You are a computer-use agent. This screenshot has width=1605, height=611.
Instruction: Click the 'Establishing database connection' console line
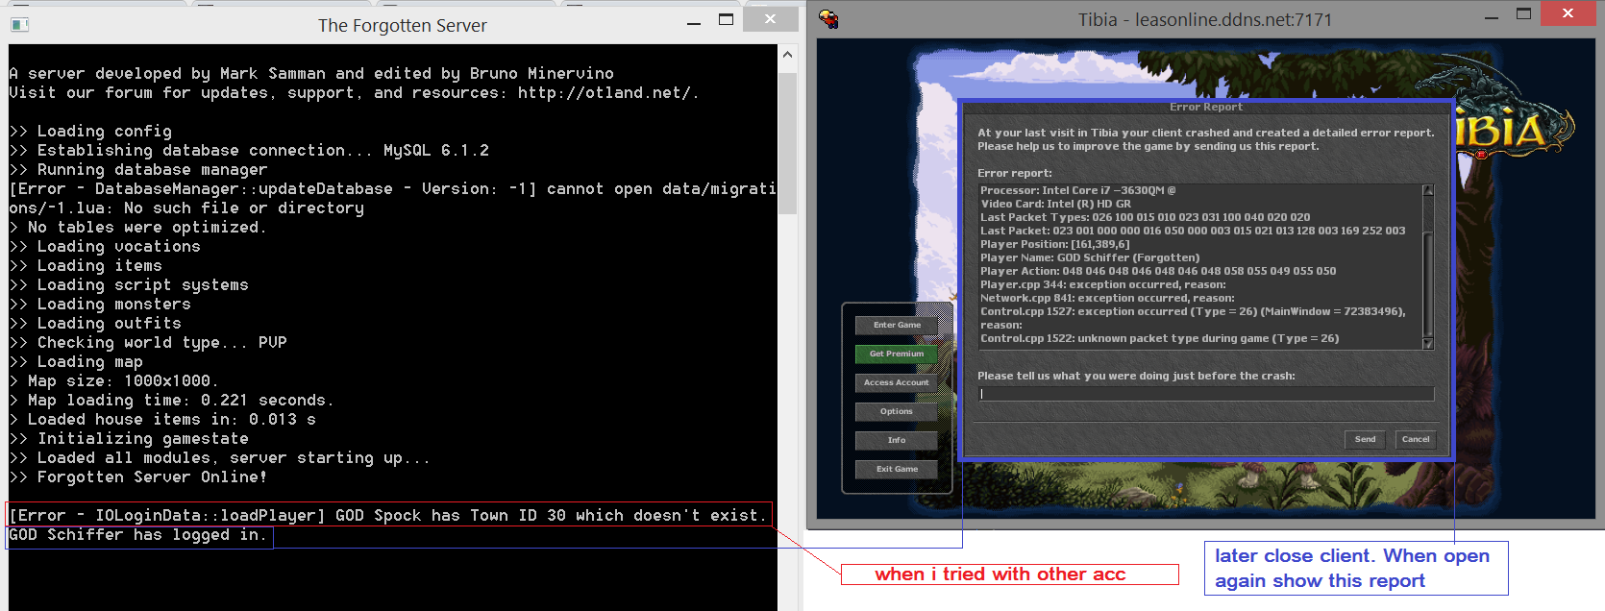click(249, 151)
